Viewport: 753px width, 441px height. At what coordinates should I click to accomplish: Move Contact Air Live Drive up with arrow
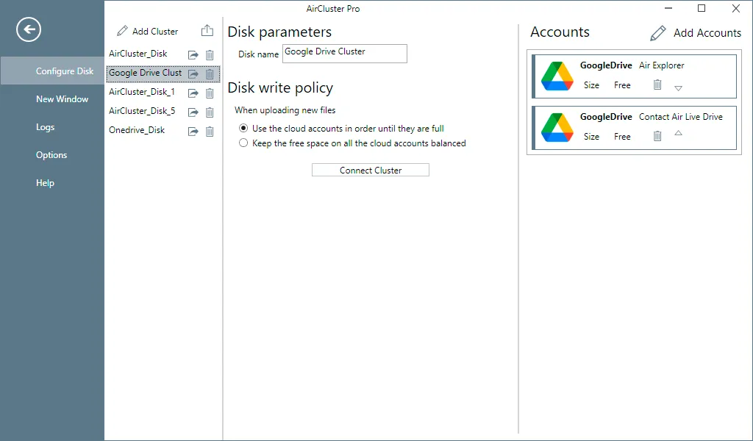point(678,133)
